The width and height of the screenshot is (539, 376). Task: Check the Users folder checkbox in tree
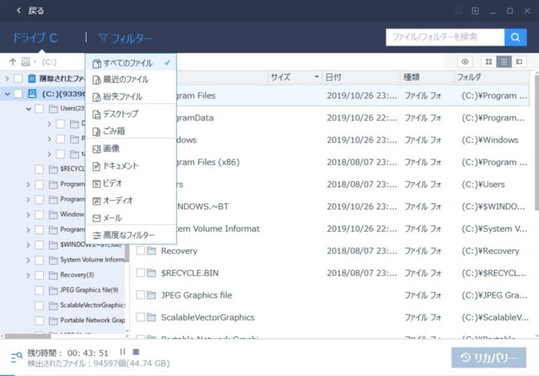pyautogui.click(x=40, y=109)
